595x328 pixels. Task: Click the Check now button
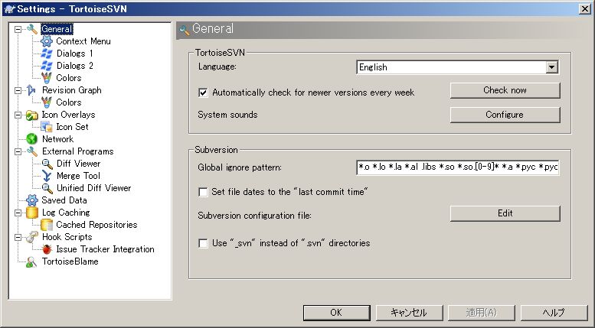(505, 90)
